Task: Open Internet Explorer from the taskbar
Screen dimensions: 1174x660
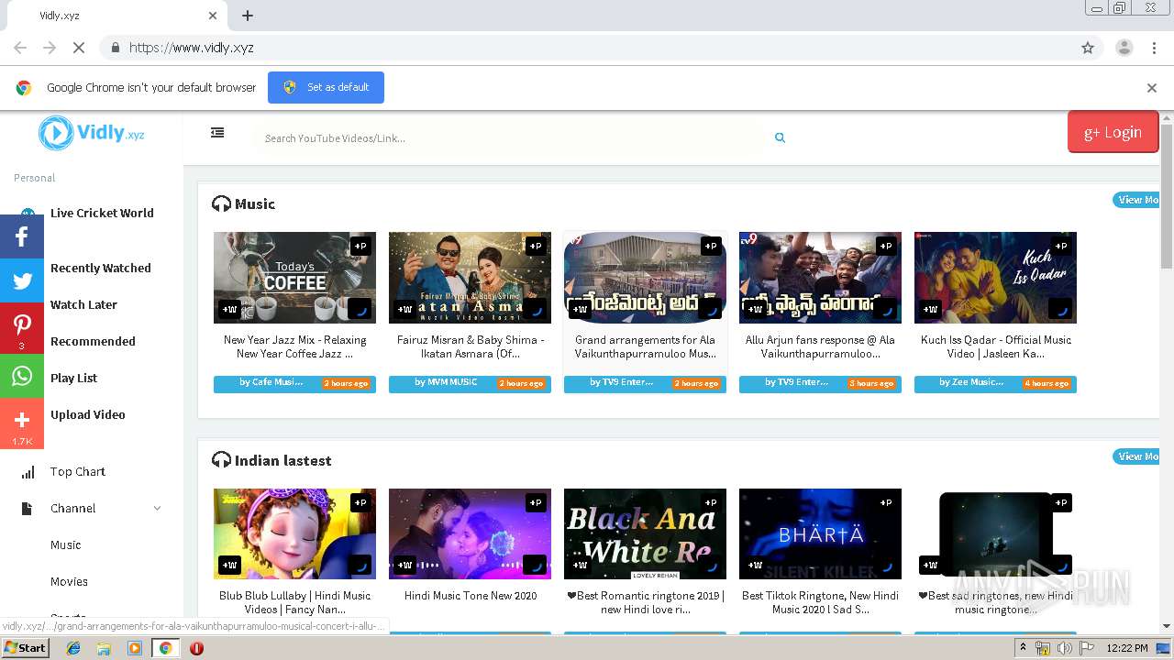Action: 73,648
